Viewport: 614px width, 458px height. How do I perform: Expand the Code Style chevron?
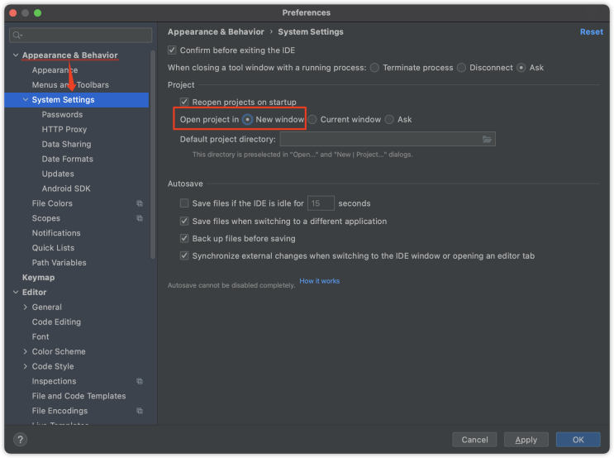(26, 366)
